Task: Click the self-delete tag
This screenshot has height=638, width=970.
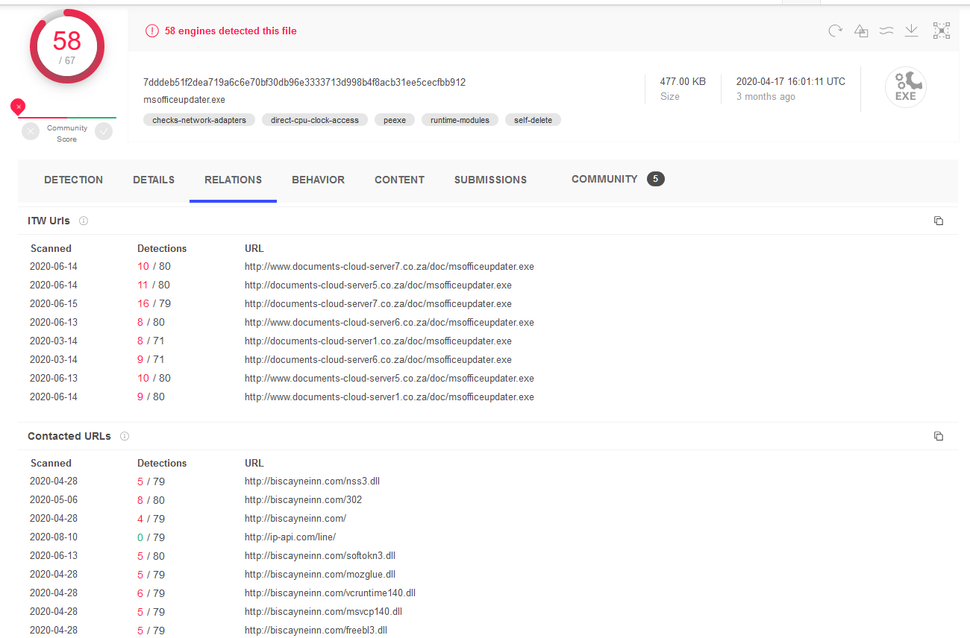Action: click(x=533, y=119)
